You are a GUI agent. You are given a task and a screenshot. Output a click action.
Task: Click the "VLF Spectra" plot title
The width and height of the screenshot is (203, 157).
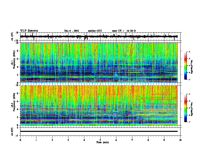[29, 31]
